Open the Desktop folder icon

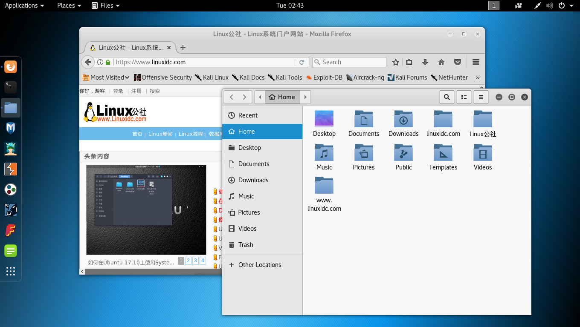click(x=324, y=119)
